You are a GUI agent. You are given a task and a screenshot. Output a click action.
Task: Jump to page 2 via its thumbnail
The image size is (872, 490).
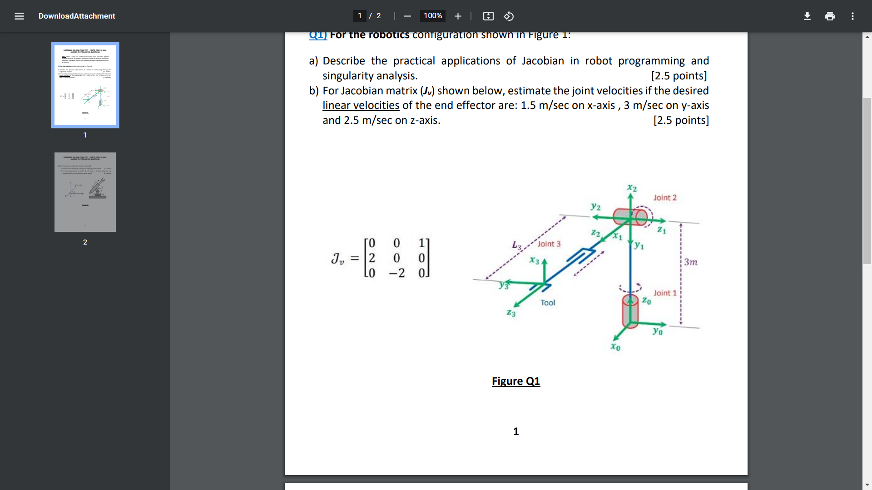coord(85,191)
